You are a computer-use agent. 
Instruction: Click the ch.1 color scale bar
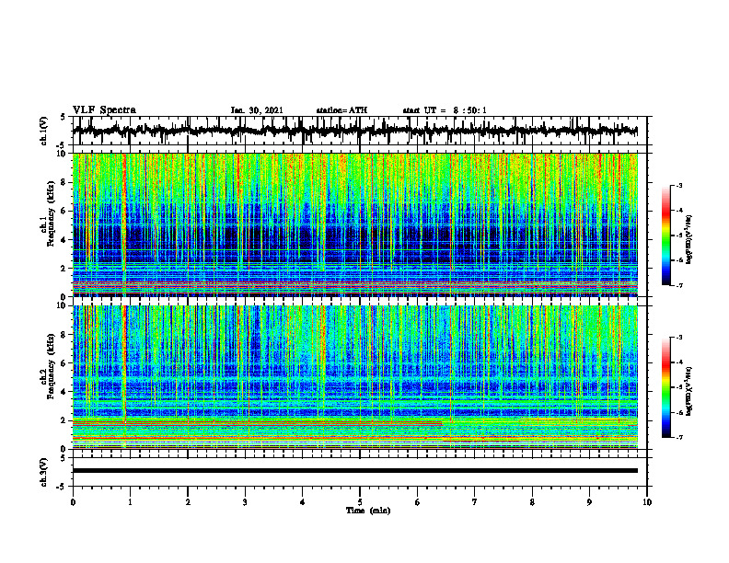pyautogui.click(x=666, y=236)
